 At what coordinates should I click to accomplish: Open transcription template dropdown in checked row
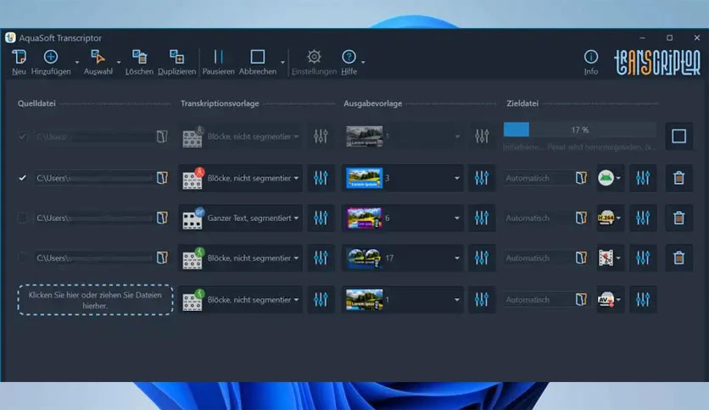pos(241,178)
